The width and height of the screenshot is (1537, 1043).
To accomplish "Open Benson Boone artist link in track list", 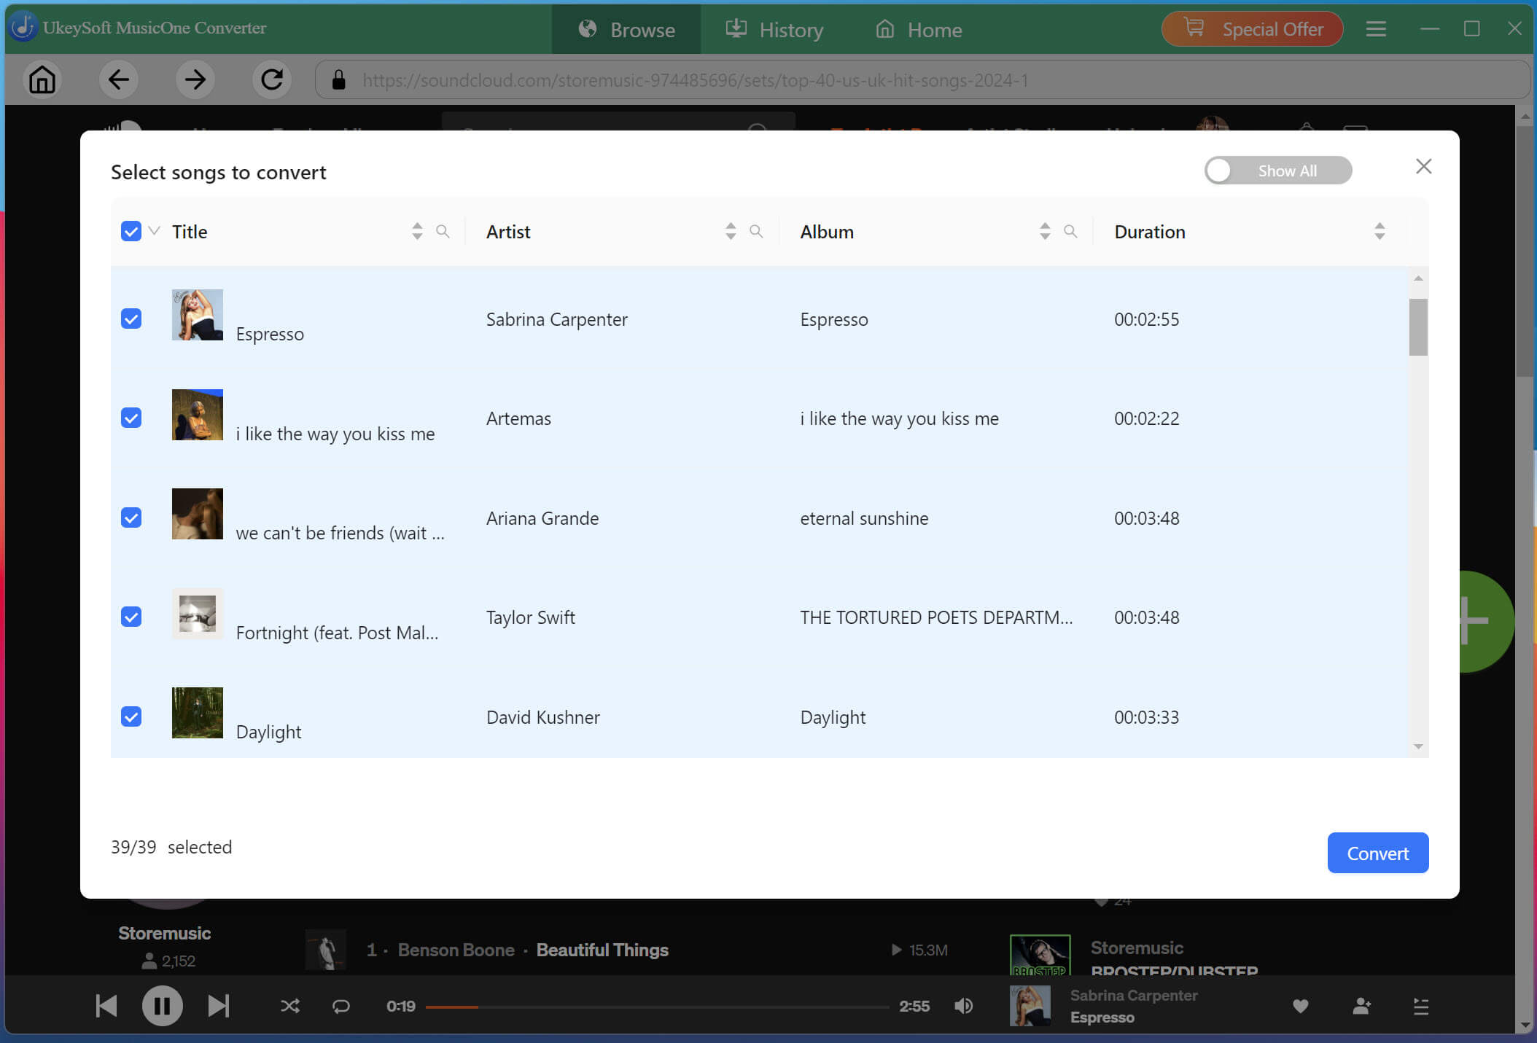I will 456,950.
